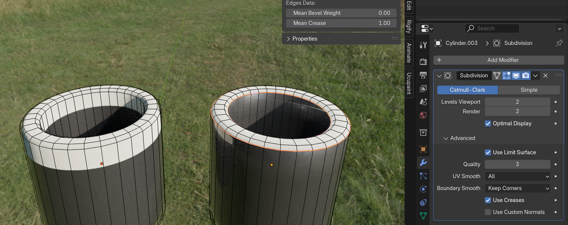Open the Collection properties tab
568x225 pixels.
(x=423, y=132)
